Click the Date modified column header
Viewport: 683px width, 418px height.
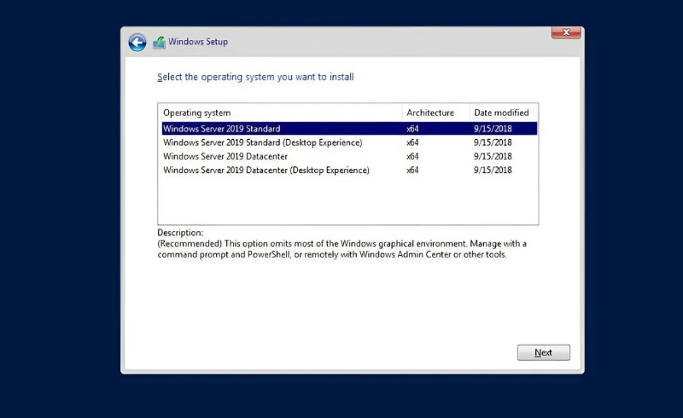[x=504, y=113]
